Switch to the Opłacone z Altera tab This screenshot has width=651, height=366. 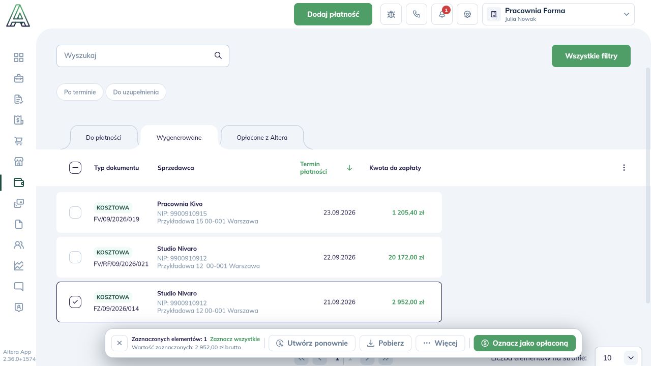pos(262,137)
